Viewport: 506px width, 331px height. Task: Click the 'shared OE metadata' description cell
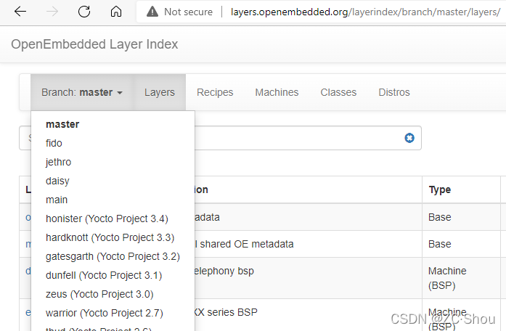[x=244, y=244]
